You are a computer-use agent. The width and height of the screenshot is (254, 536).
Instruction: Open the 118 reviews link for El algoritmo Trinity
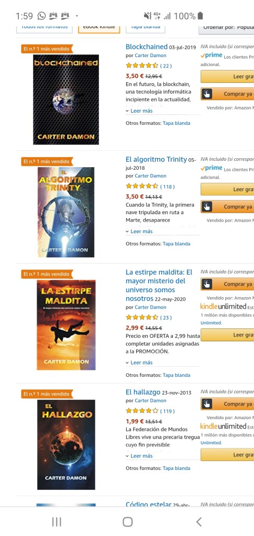(168, 187)
